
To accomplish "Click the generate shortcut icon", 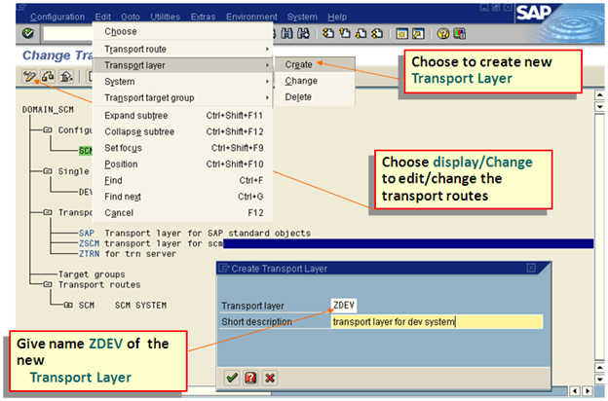I will [x=418, y=34].
